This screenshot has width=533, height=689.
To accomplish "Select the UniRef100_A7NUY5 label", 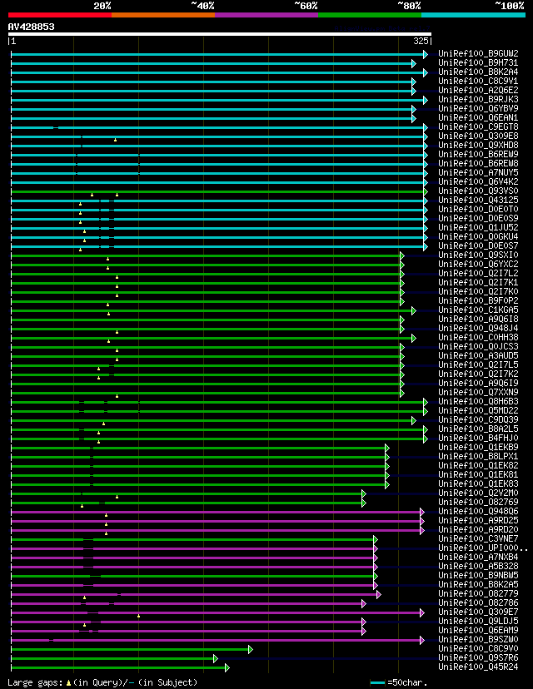I will click(x=479, y=172).
